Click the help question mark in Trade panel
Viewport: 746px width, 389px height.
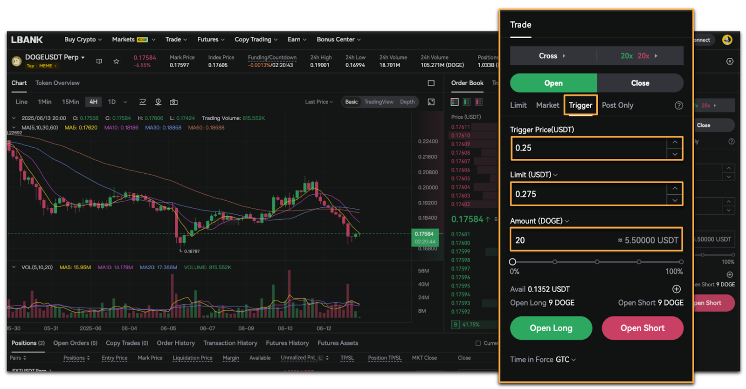tap(678, 105)
